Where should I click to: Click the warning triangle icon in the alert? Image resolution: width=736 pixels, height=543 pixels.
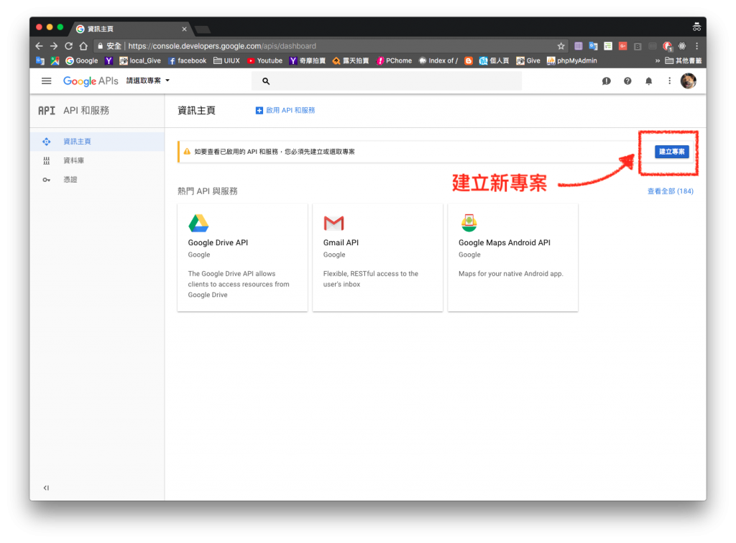[187, 152]
